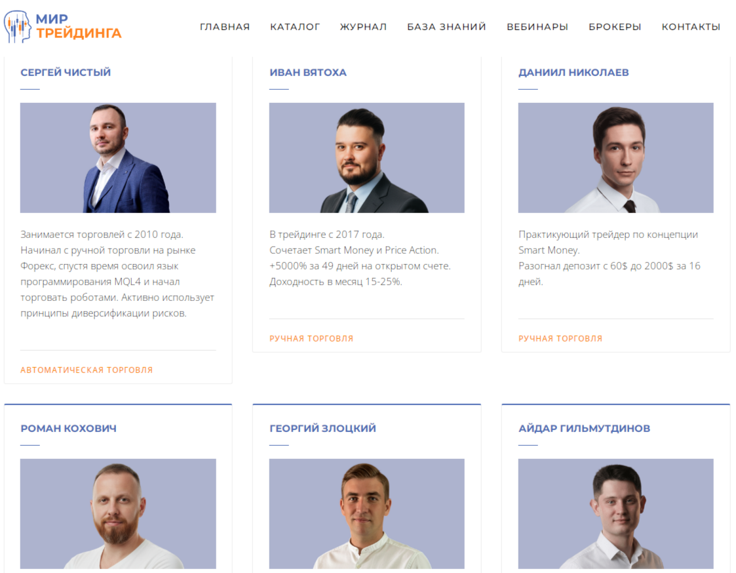This screenshot has height=573, width=736.
Task: Click Георгий Злоцкий's portrait photo
Action: pos(366,514)
